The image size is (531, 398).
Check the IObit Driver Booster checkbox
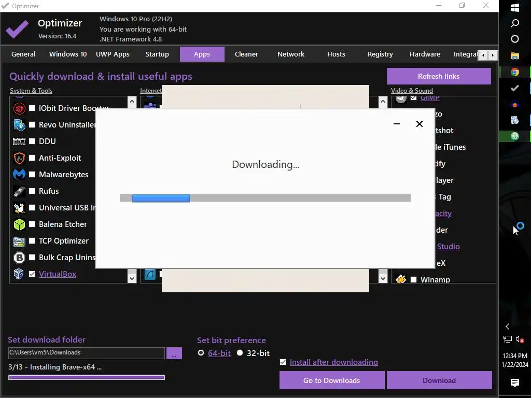click(x=32, y=108)
